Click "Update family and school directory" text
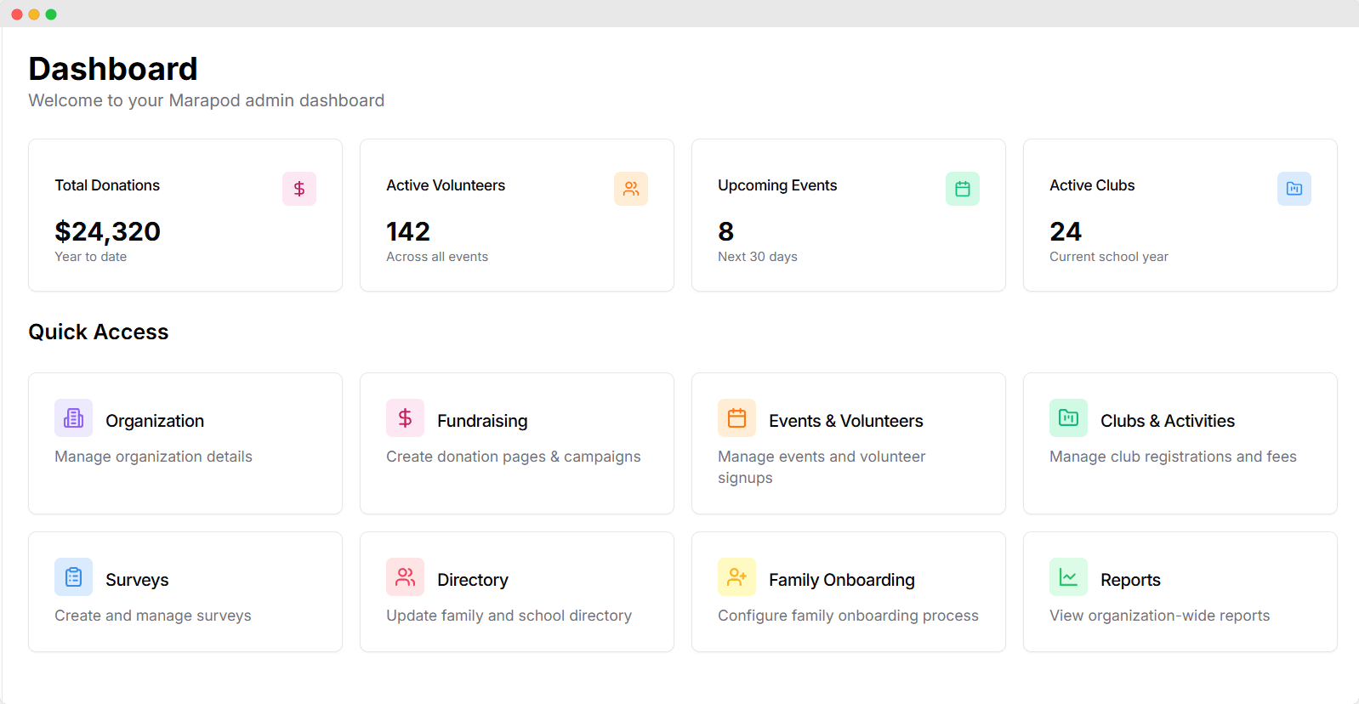Image resolution: width=1359 pixels, height=704 pixels. coord(509,616)
